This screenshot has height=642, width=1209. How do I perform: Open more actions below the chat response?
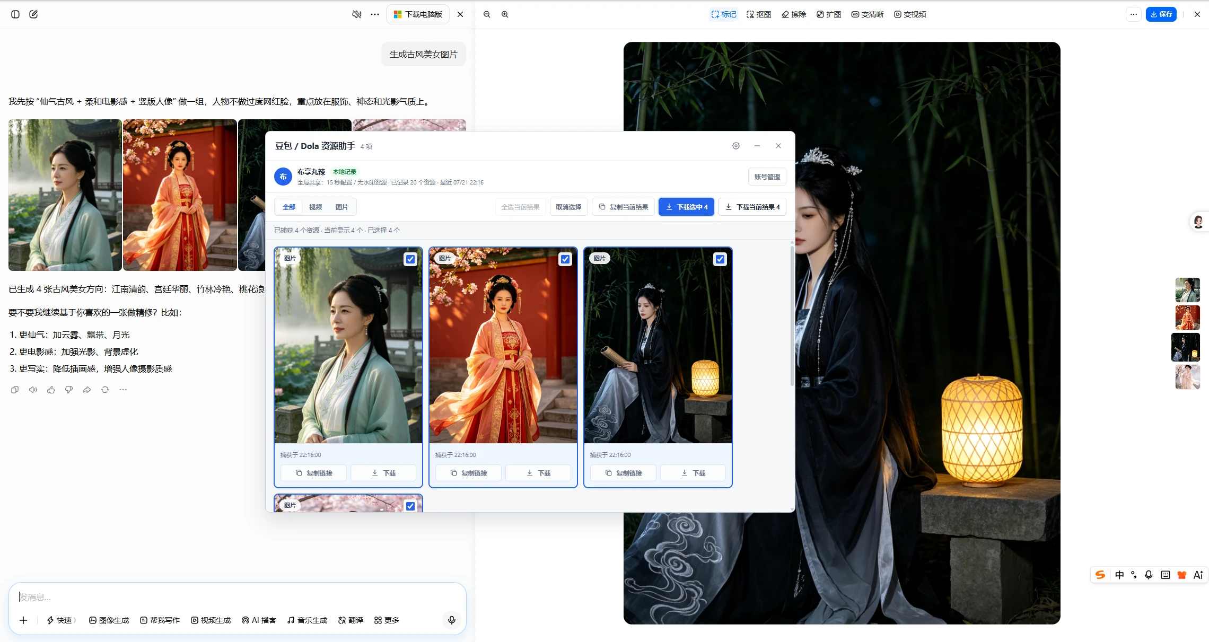point(123,390)
